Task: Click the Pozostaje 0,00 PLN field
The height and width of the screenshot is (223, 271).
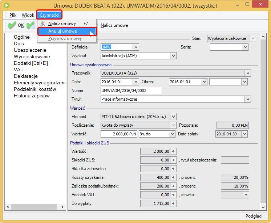Action: 232,125
